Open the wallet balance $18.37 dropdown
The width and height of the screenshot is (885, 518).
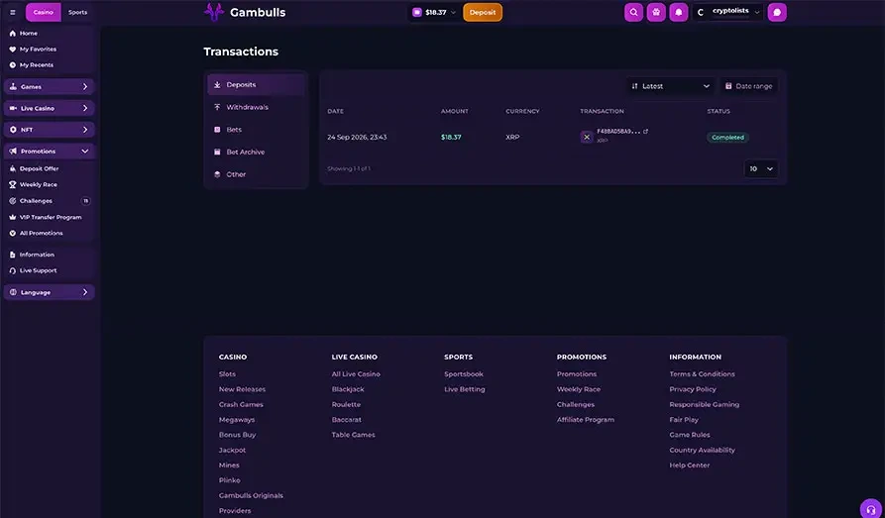pos(433,12)
